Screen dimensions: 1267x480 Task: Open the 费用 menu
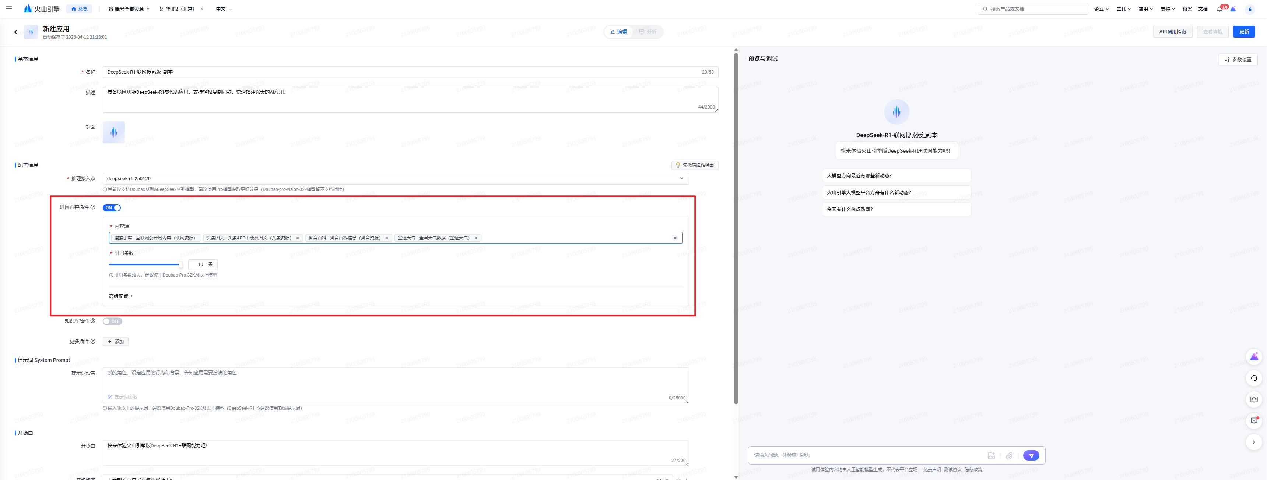click(1145, 9)
